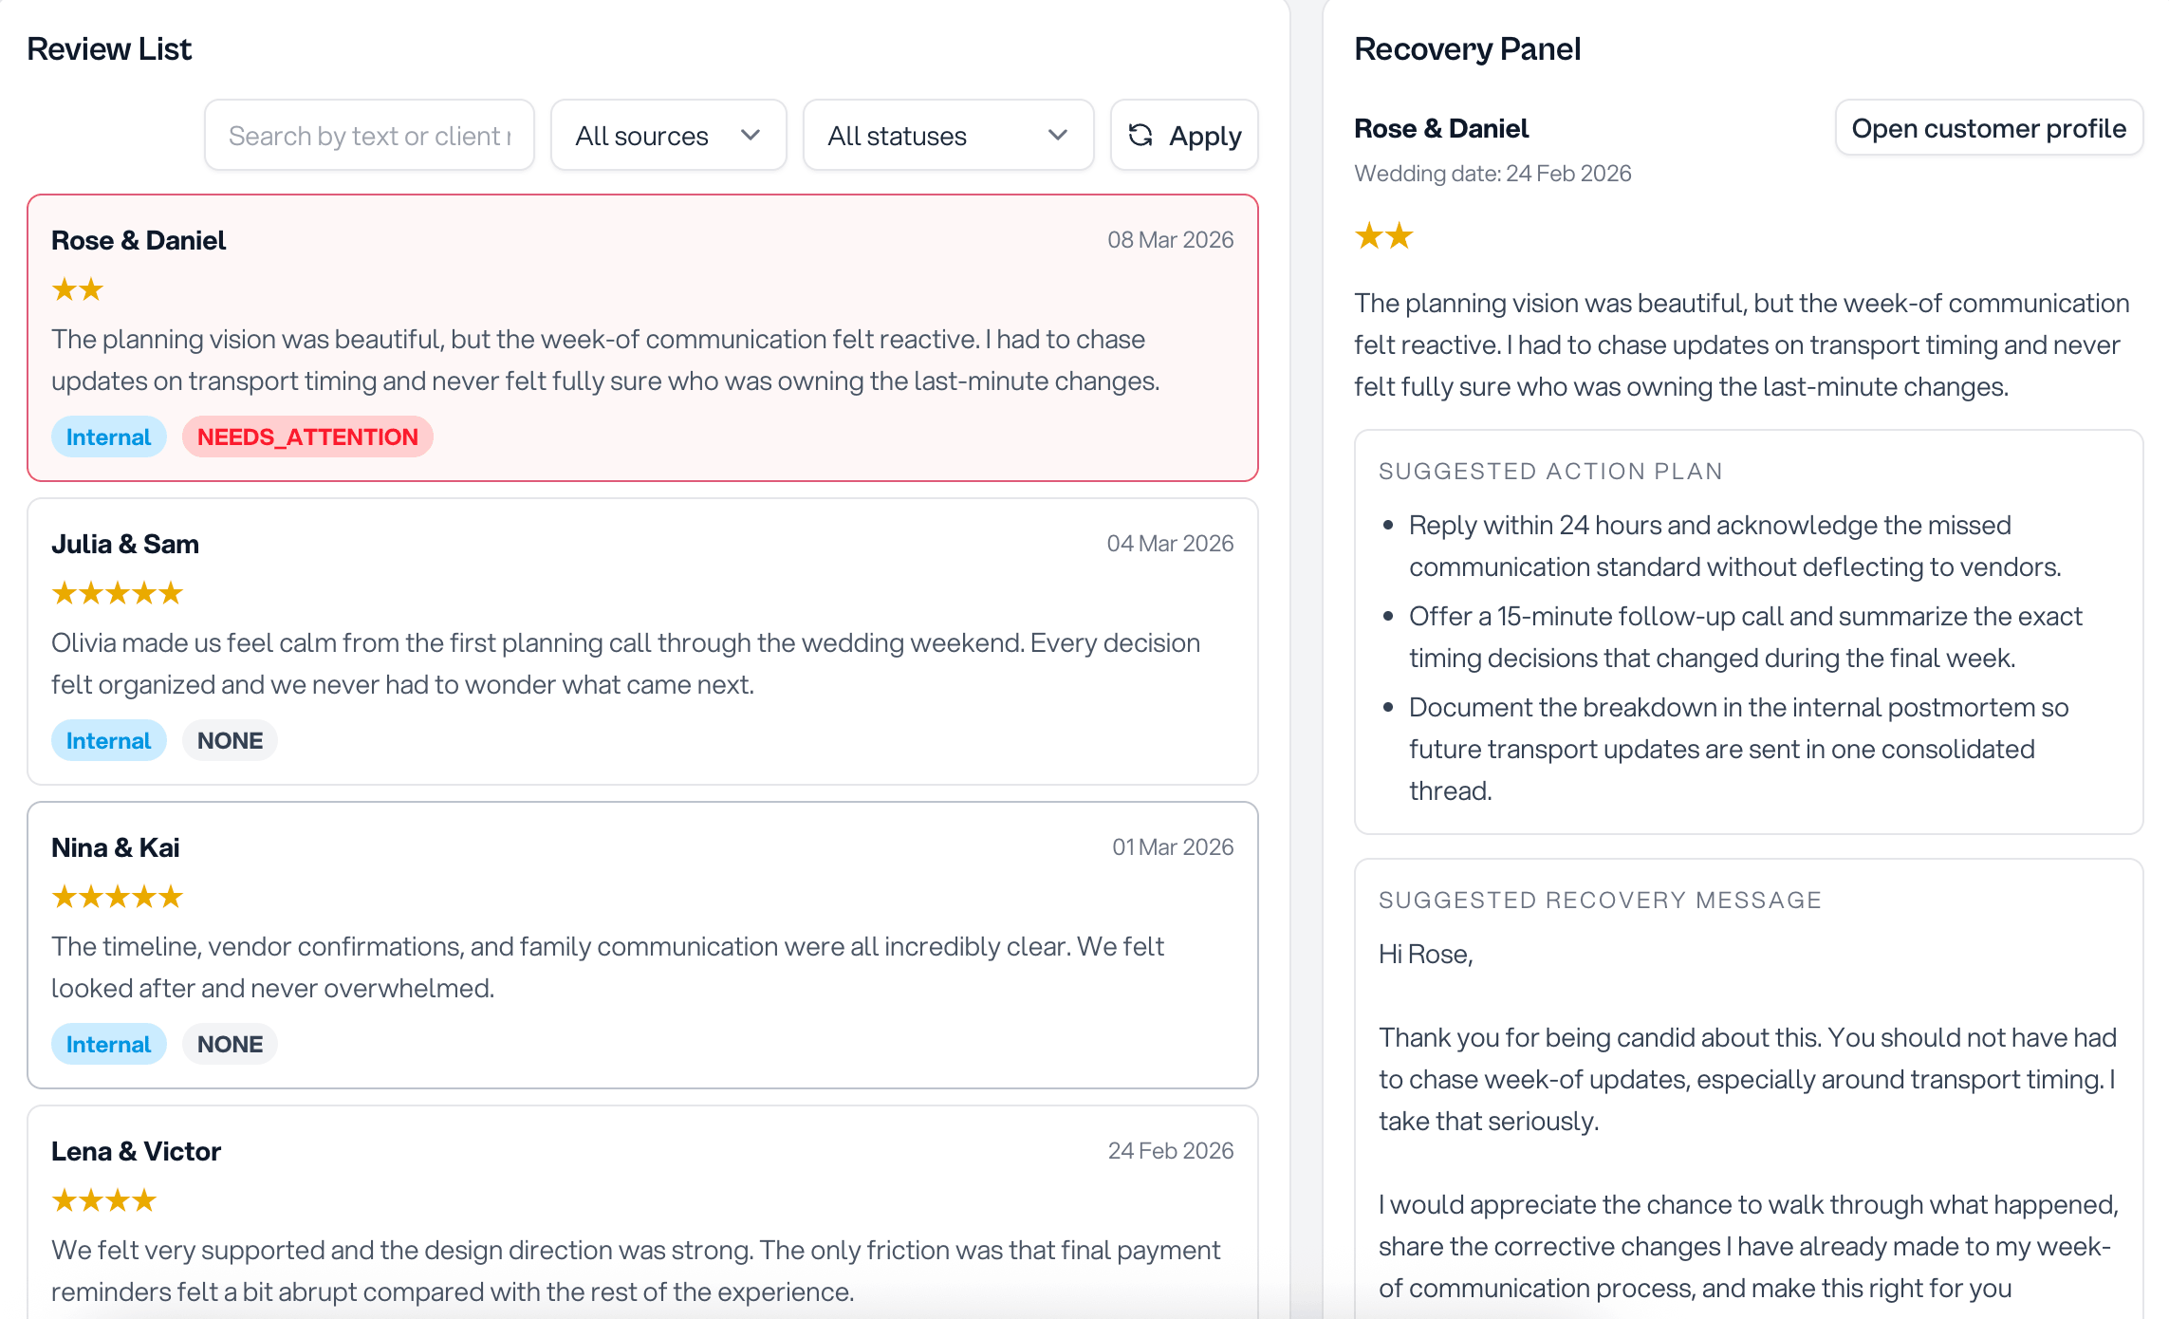Screen dimensions: 2169x1319
Task: Open the All statuses dropdown
Action: (947, 135)
